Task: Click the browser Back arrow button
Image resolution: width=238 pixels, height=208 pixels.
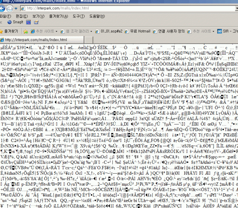Action: pos(2,8)
